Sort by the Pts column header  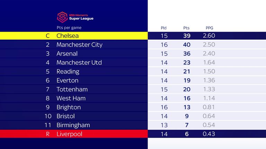(x=186, y=28)
